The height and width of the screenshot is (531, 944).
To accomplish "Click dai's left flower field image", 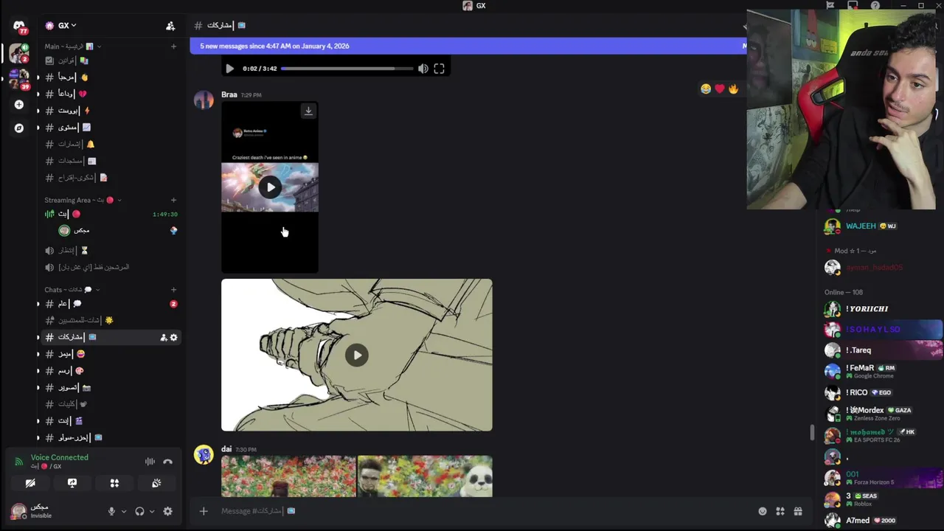I will [x=288, y=476].
